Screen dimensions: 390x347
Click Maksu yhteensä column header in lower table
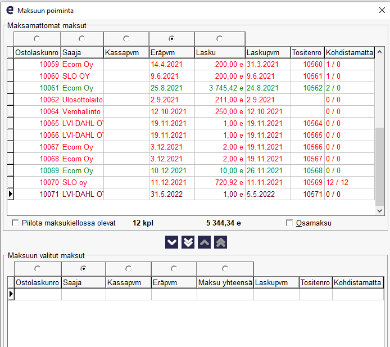pyautogui.click(x=225, y=282)
